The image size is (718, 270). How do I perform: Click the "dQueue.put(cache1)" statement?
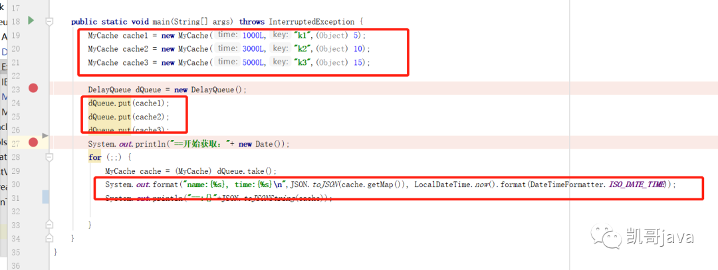129,103
